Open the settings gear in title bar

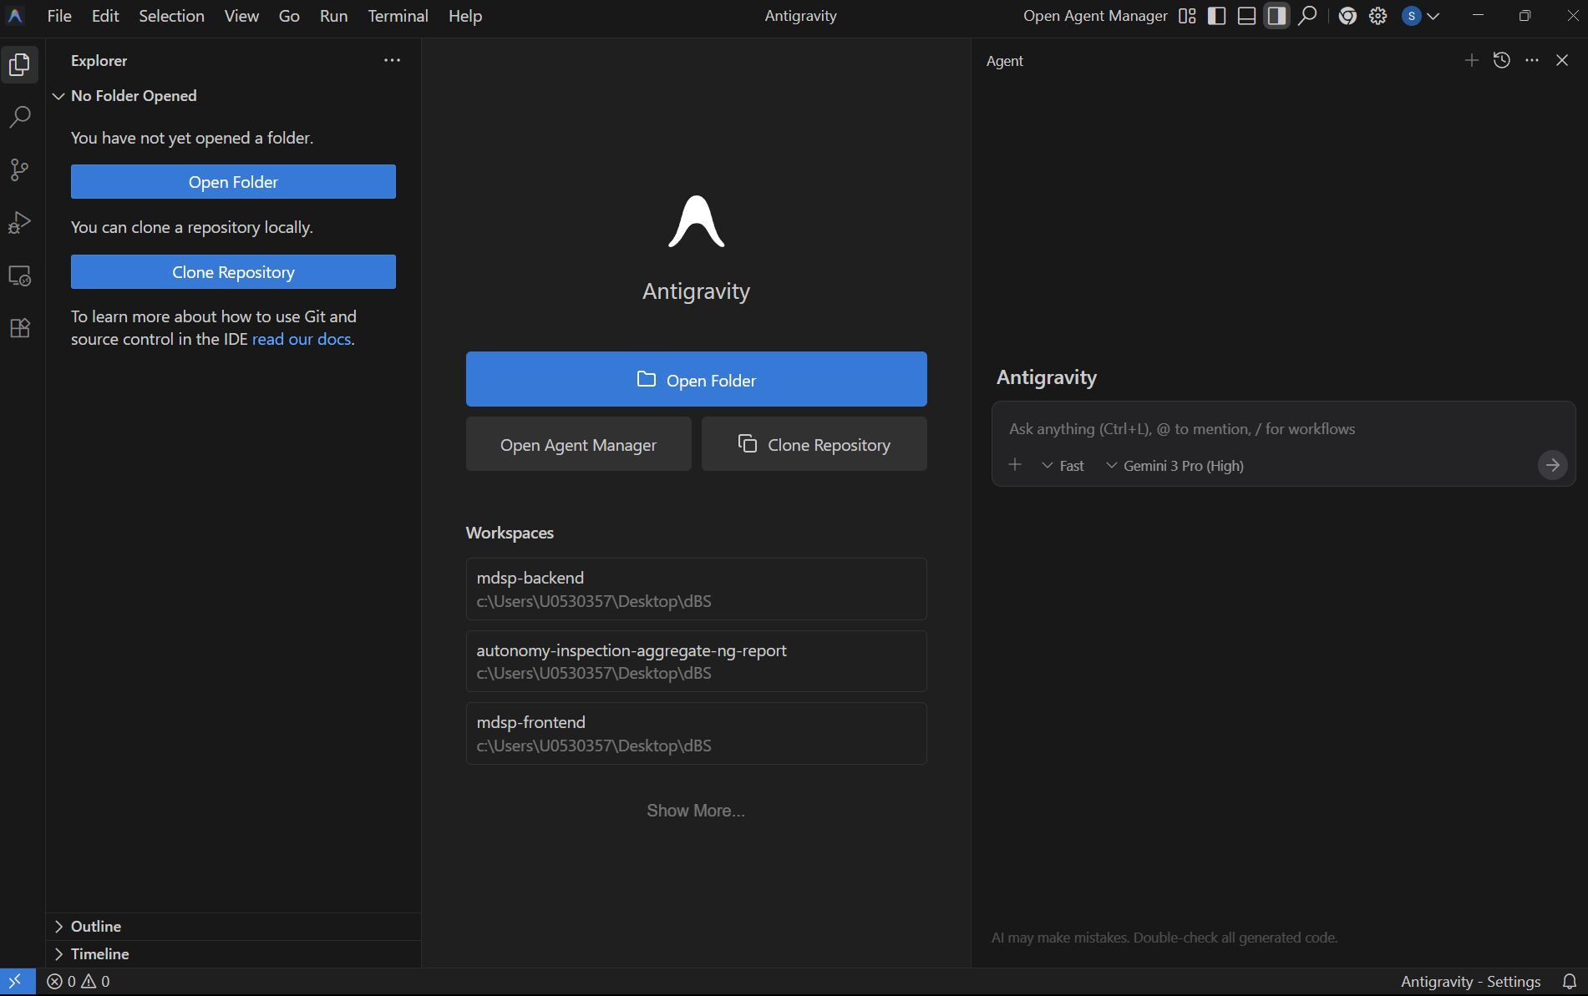[1377, 16]
